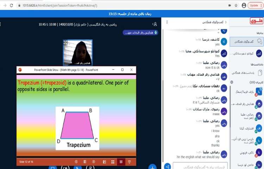Click the trapezium diagram on the slide
Viewport: 264px width, 169px height.
[77, 128]
